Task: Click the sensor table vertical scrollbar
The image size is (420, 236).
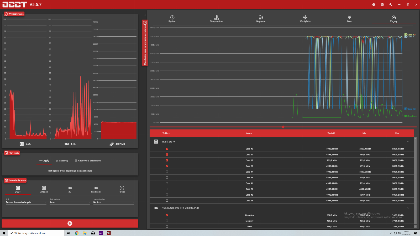Action: pos(415,181)
